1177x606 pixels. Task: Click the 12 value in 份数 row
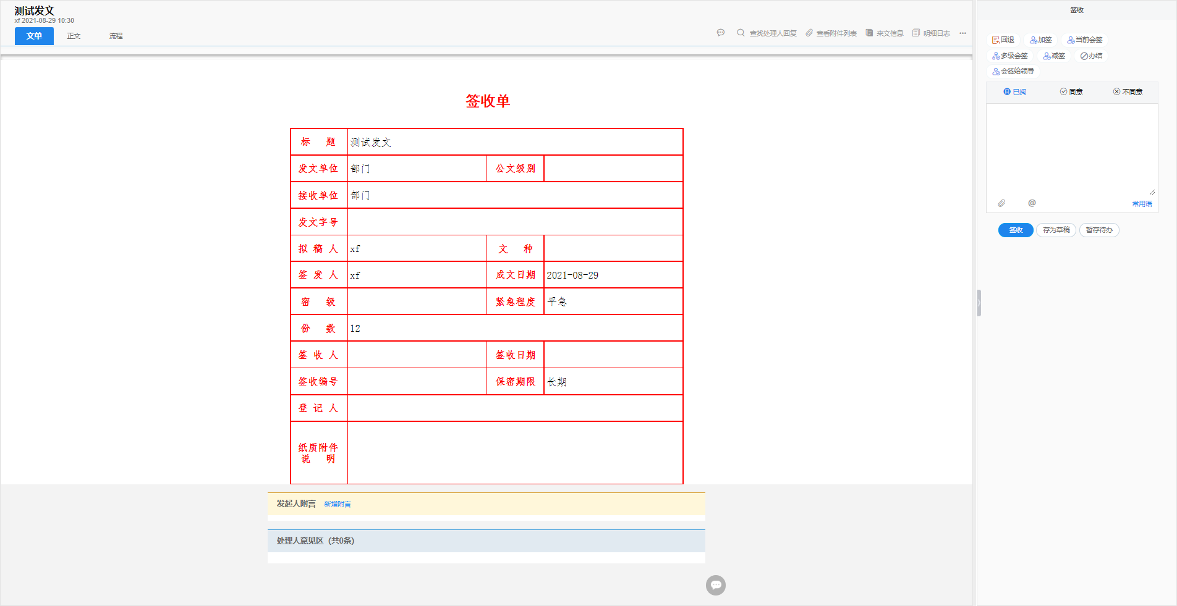355,329
